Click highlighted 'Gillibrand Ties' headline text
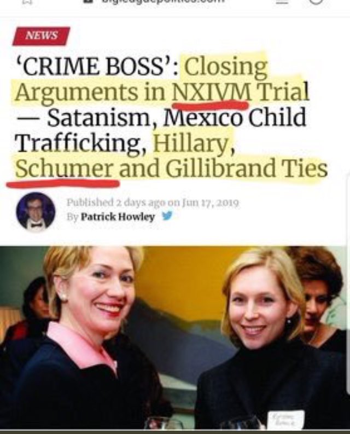The height and width of the screenshot is (434, 350). (247, 168)
